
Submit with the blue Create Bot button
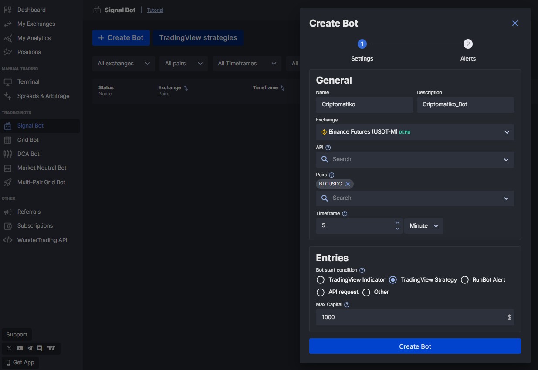pyautogui.click(x=415, y=346)
